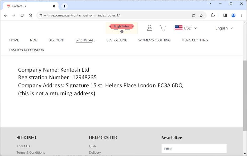Expand the USD currency dropdown
The width and height of the screenshot is (247, 156).
pyautogui.click(x=186, y=28)
